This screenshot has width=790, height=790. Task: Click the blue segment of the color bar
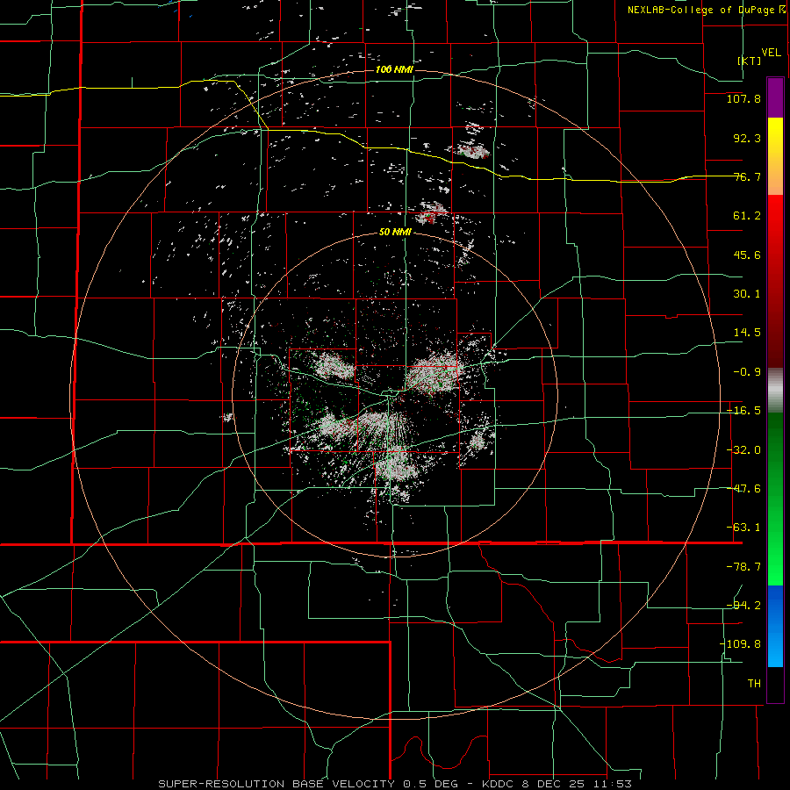point(775,626)
